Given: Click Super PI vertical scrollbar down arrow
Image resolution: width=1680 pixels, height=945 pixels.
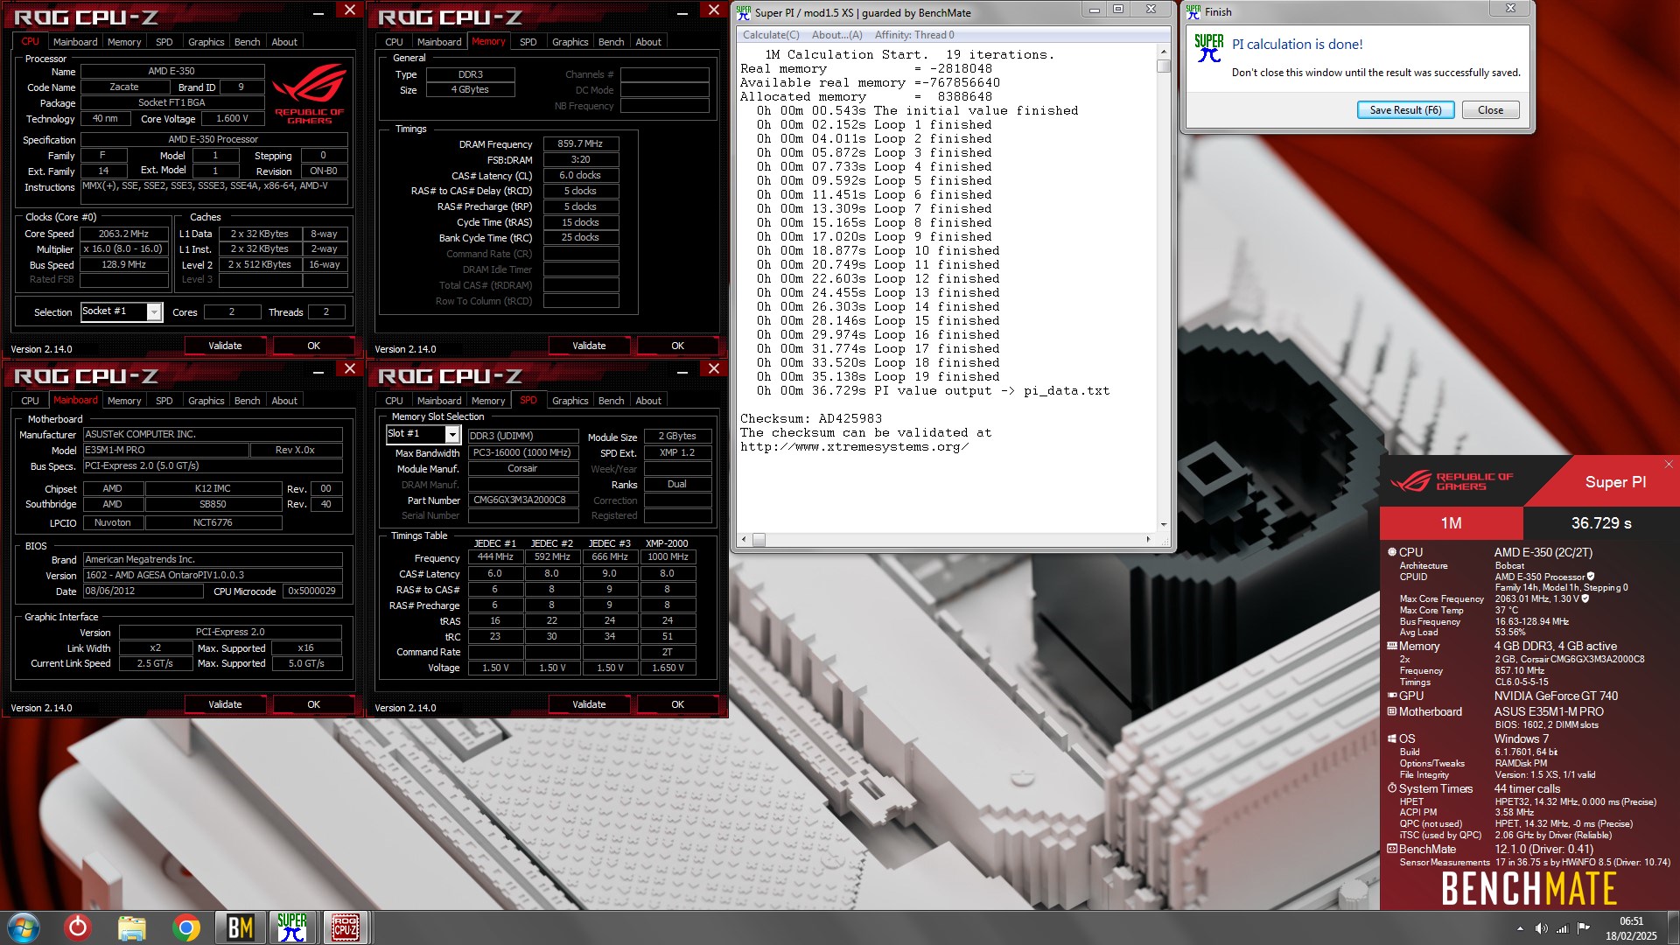Looking at the screenshot, I should (x=1163, y=524).
